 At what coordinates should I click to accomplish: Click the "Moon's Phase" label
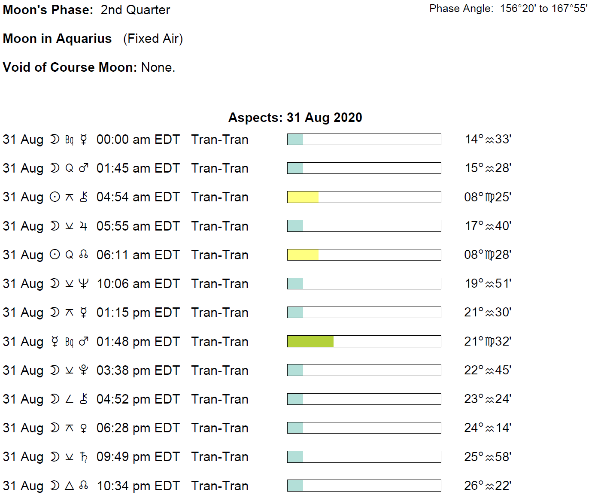coord(48,10)
